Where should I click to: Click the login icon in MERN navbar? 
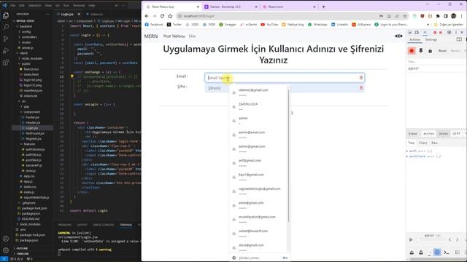coord(398,36)
